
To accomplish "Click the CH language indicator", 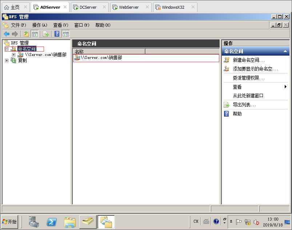I will click(x=196, y=221).
